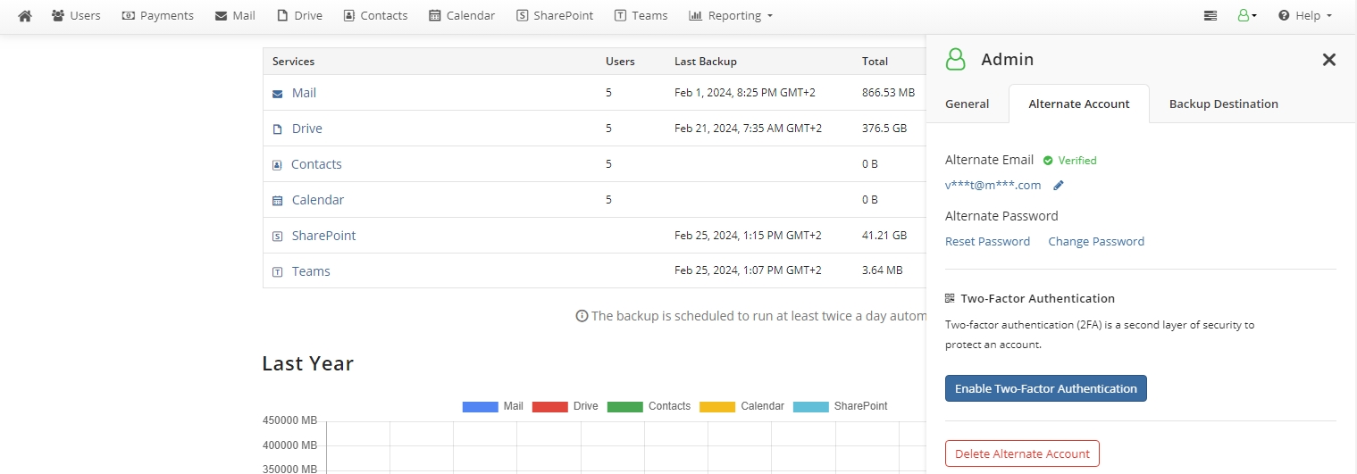The width and height of the screenshot is (1357, 474).
Task: Open the green user account dropdown
Action: pyautogui.click(x=1246, y=15)
